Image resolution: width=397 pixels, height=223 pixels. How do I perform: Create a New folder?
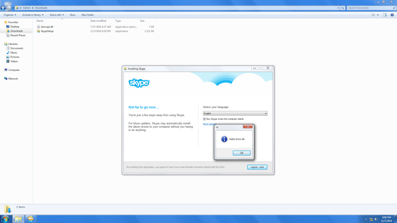pos(88,15)
